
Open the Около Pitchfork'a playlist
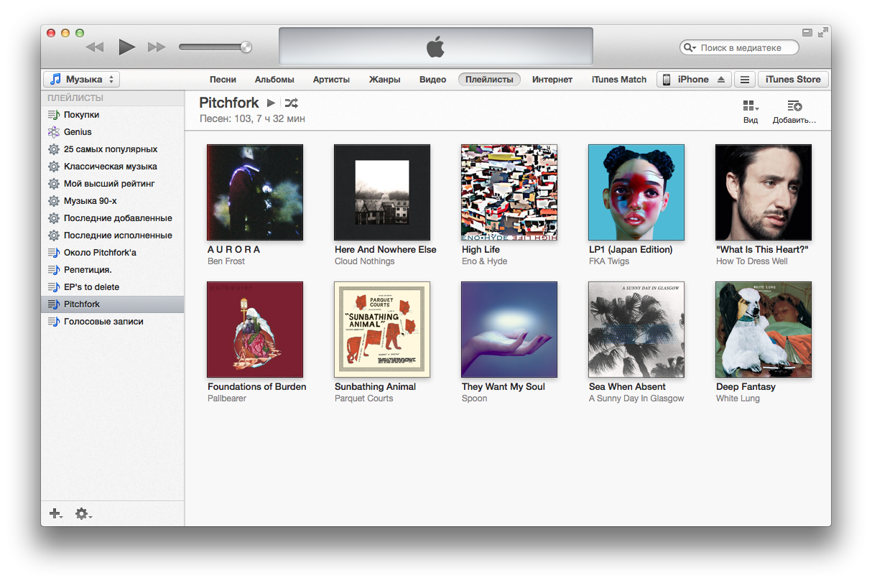tap(112, 253)
